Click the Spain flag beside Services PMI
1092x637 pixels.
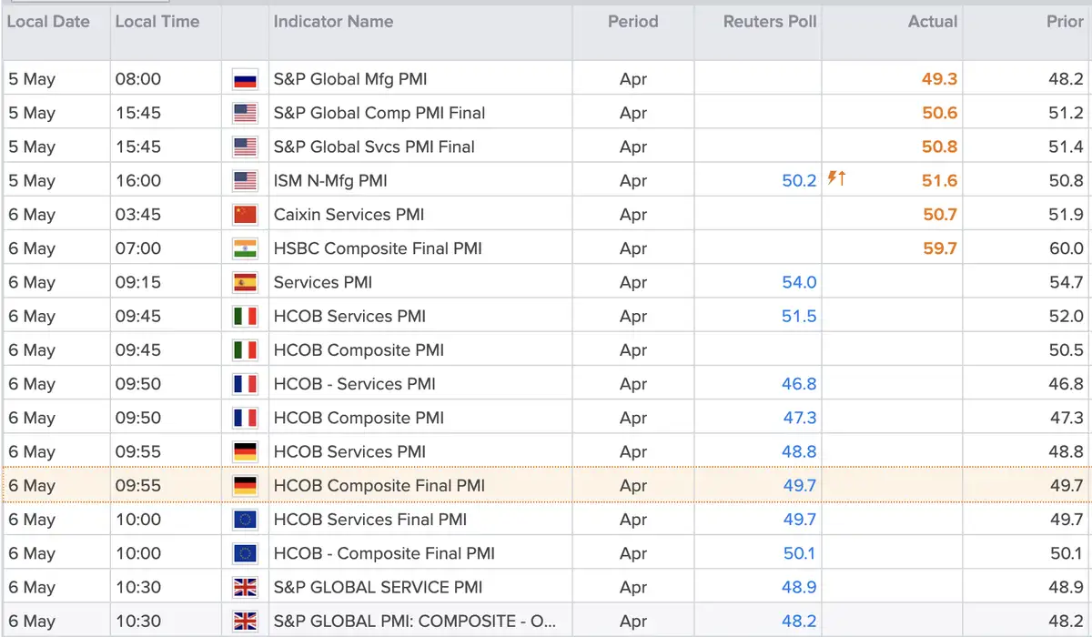(246, 282)
